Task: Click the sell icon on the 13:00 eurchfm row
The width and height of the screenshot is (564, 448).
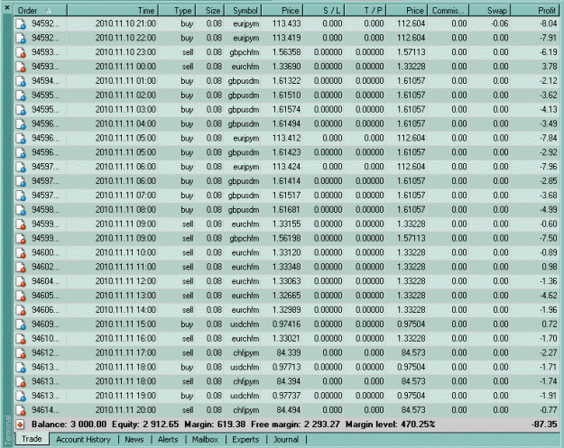Action: coord(21,296)
